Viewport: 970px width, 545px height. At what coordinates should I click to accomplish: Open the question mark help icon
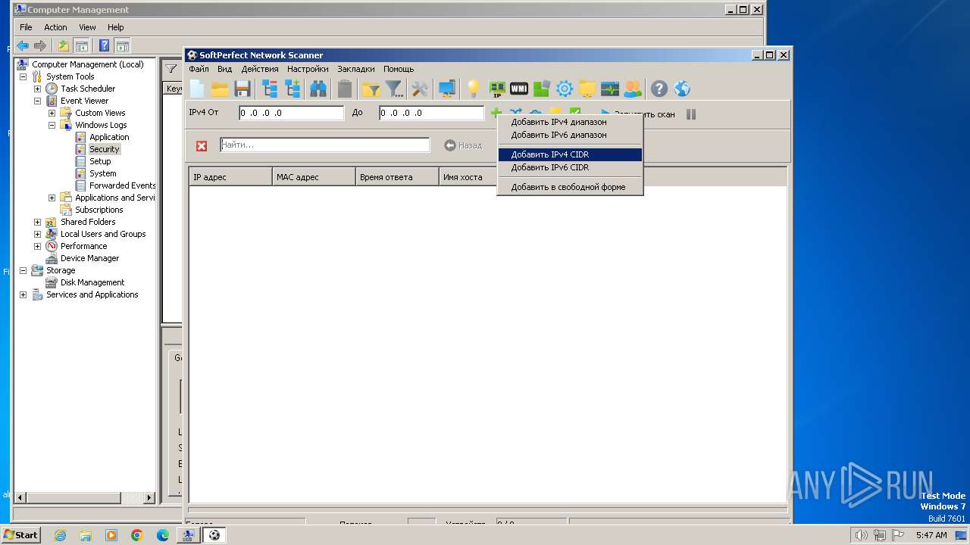pyautogui.click(x=659, y=89)
